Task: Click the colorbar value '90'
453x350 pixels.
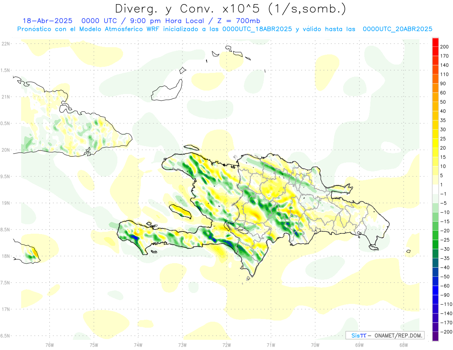Action: (x=444, y=83)
